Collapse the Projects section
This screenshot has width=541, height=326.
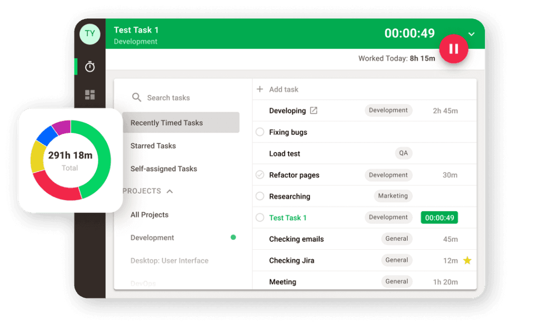point(170,191)
